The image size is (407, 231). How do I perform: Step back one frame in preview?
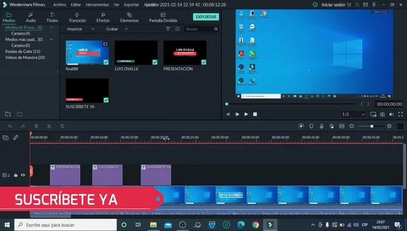coord(228,114)
